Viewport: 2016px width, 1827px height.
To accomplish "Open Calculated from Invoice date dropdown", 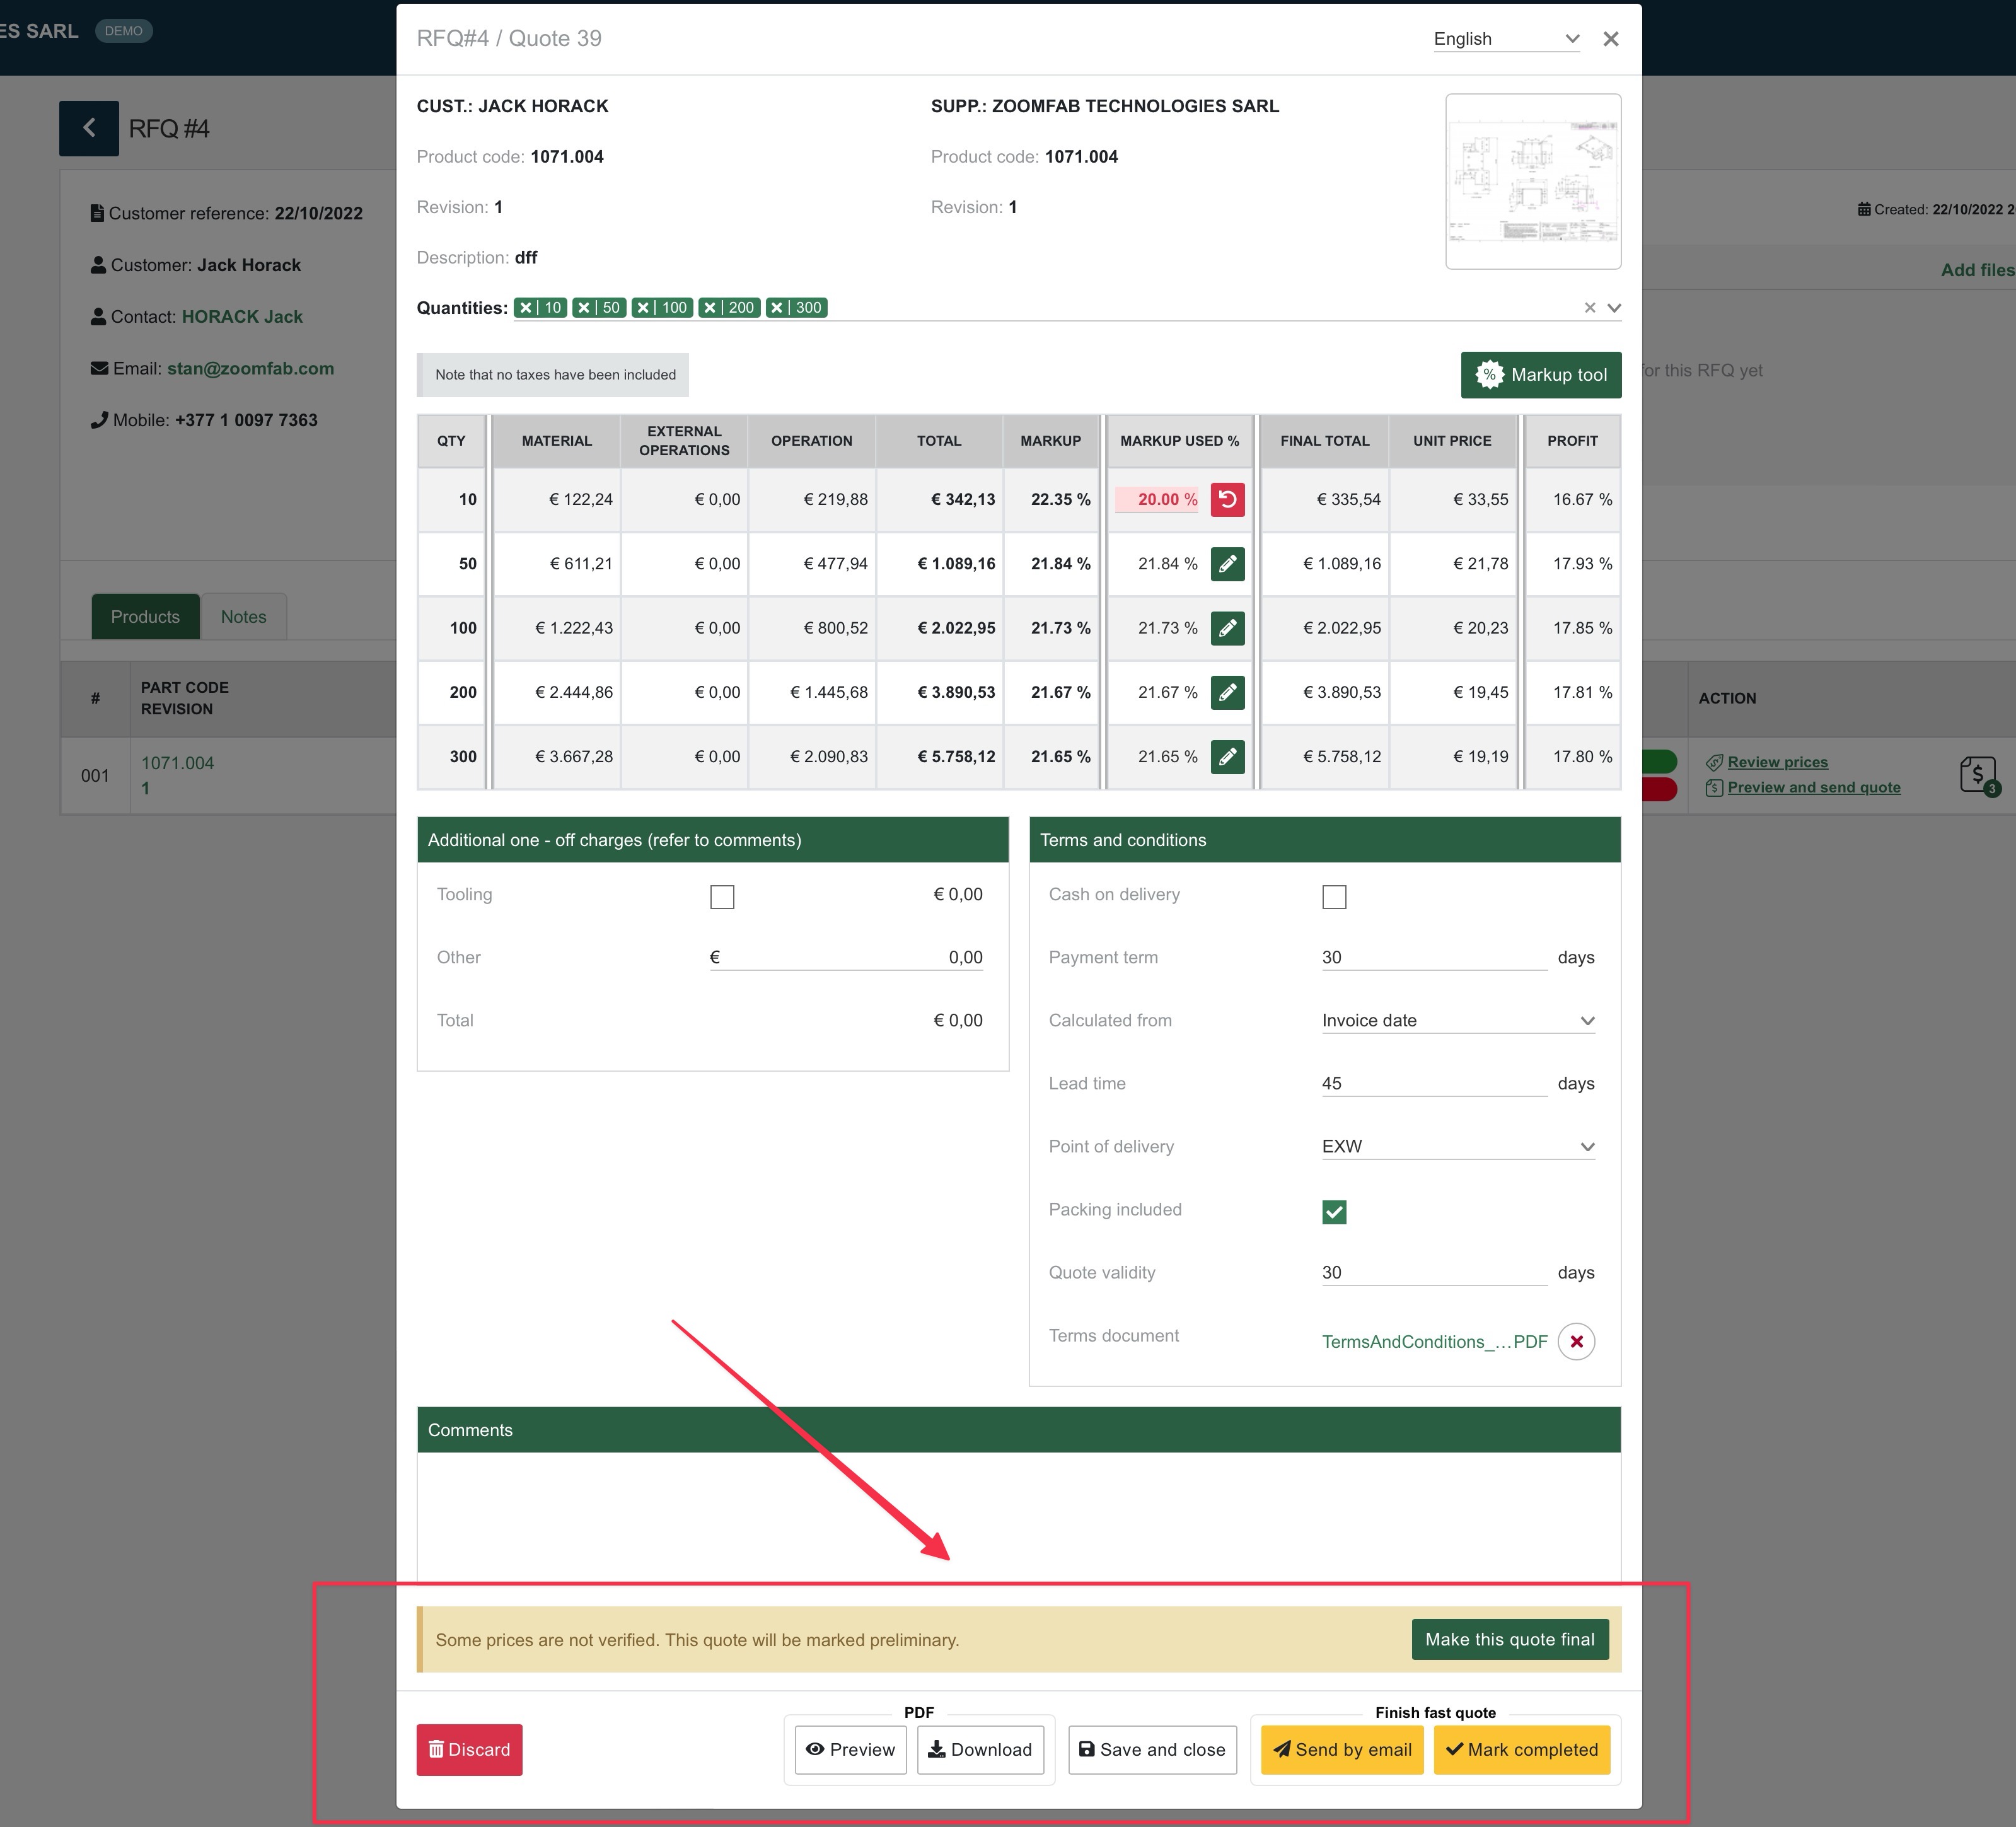I will [x=1457, y=1021].
